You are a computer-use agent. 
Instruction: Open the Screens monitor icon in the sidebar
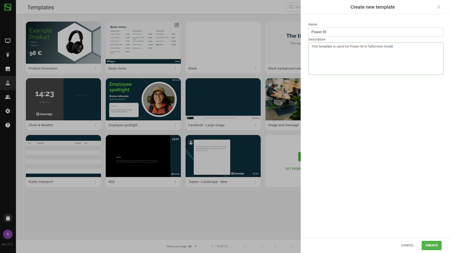(x=8, y=41)
